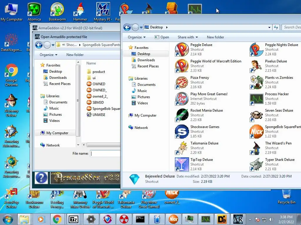
Task: Select Play More Great Games! internet shortcut in Explorer
Action: click(201, 99)
